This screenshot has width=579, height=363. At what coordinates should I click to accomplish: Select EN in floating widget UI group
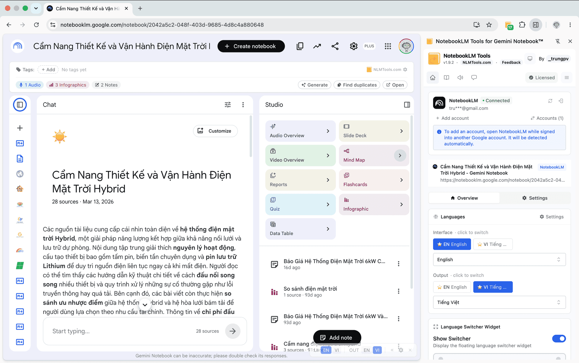click(326, 350)
